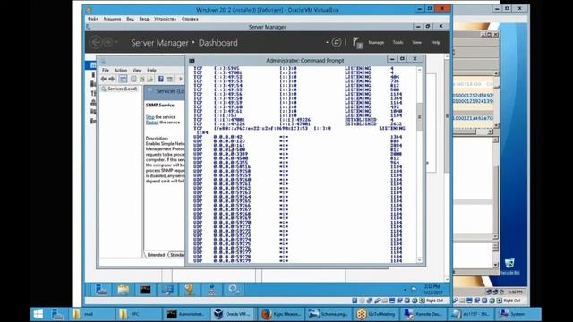Open the Устройства menu in VirtualBox
573x322 pixels.
[x=165, y=19]
